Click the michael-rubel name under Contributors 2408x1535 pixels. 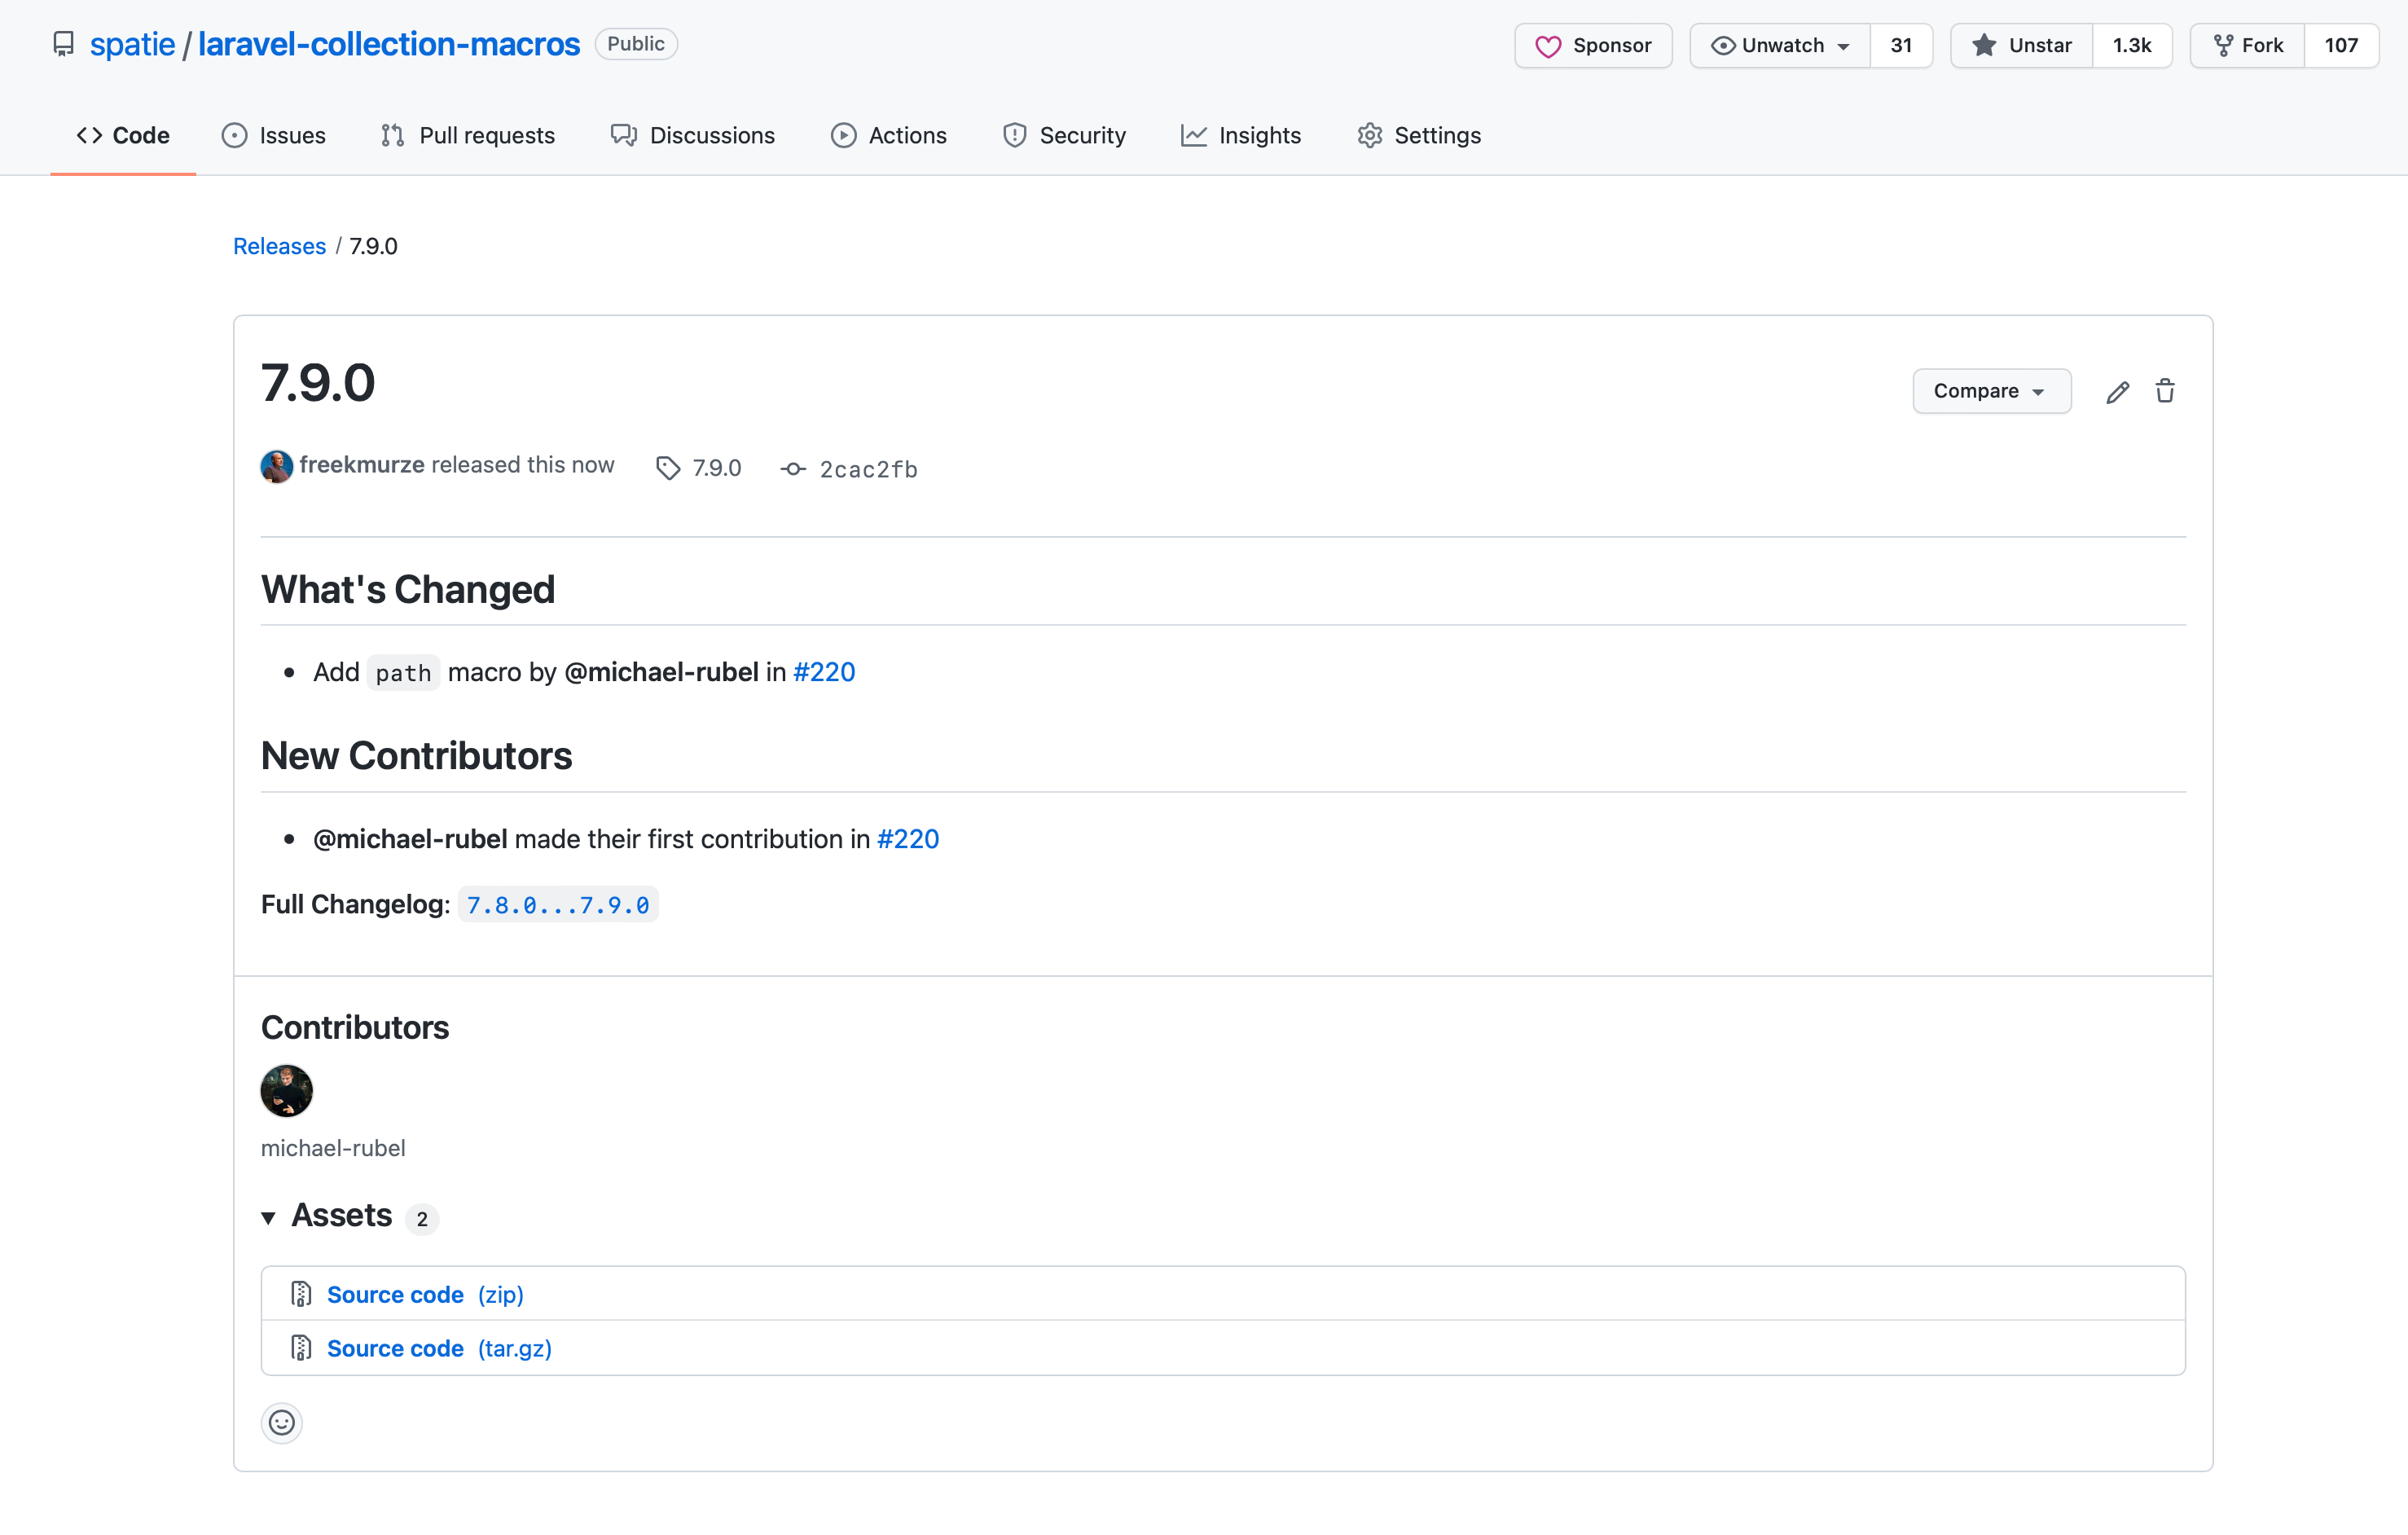(x=333, y=1149)
